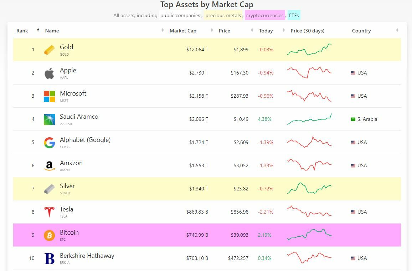Open the public companies filter link
412x271 pixels.
[180, 15]
